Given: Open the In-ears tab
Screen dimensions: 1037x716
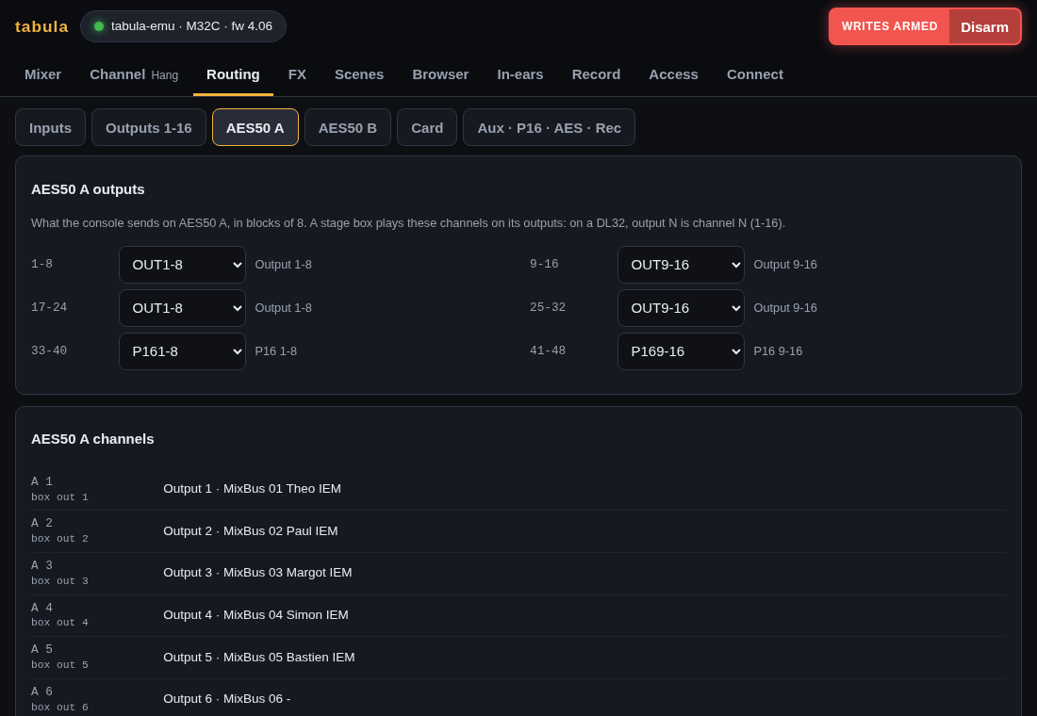Looking at the screenshot, I should 519,74.
